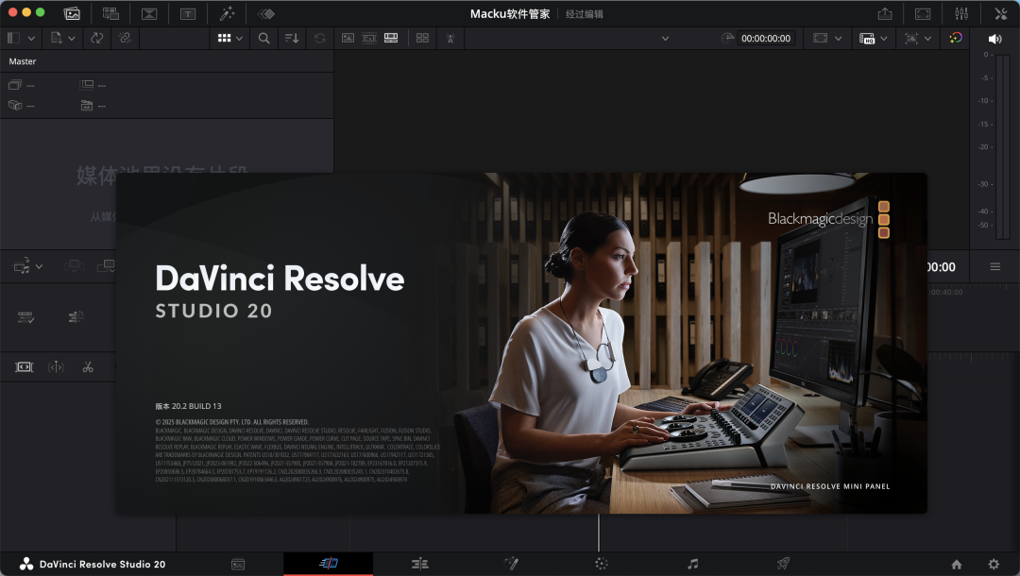Image resolution: width=1020 pixels, height=576 pixels.
Task: Open the timeline resolution dropdown arrow
Action: 838,39
